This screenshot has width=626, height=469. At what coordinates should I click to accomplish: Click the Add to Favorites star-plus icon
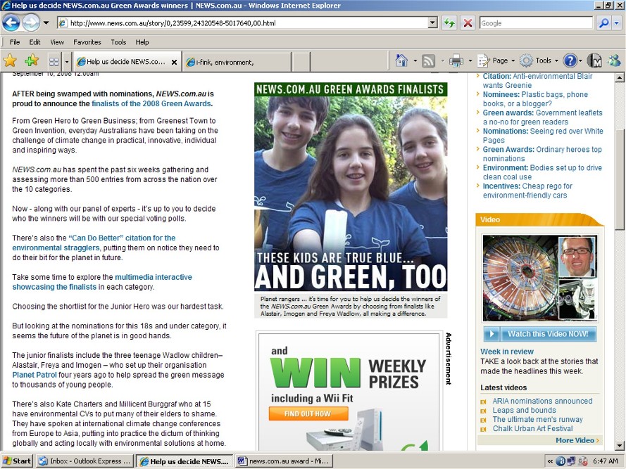(32, 61)
